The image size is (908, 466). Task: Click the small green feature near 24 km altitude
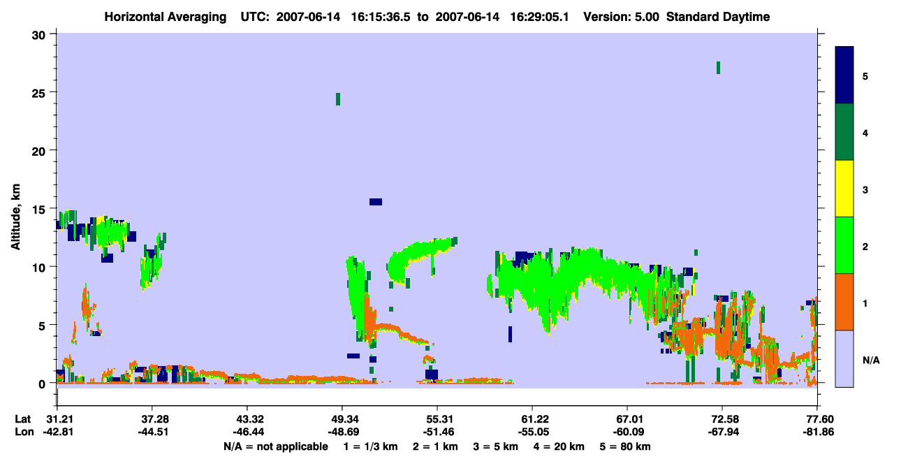[338, 99]
